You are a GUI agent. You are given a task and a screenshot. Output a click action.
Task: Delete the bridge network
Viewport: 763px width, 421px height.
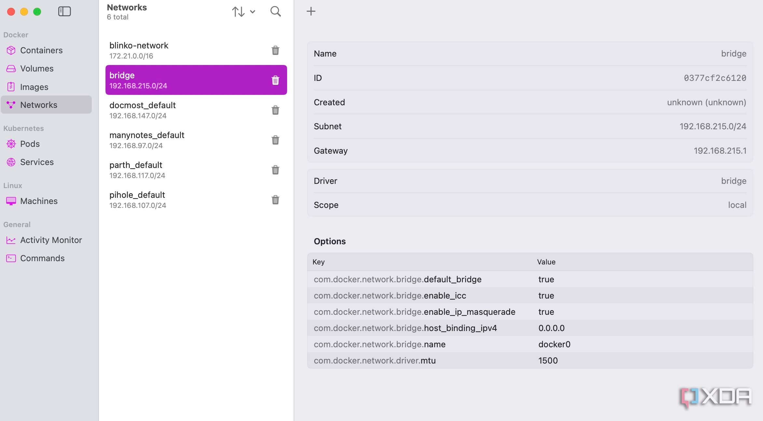point(275,80)
